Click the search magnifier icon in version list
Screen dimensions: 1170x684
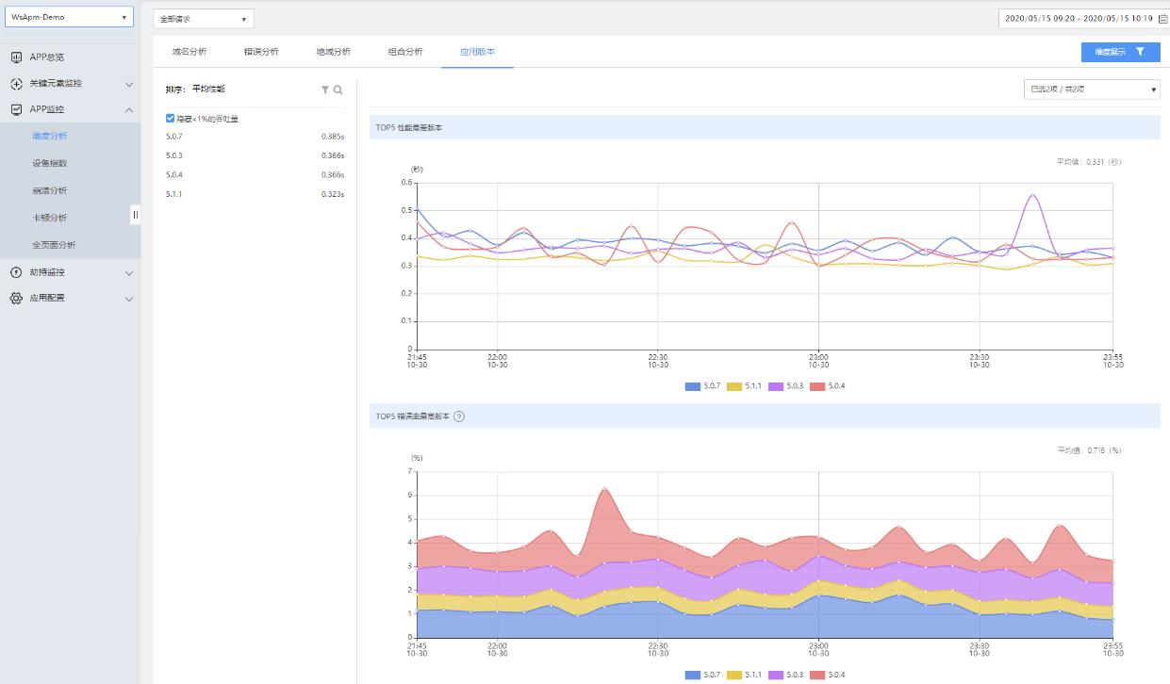pos(338,90)
